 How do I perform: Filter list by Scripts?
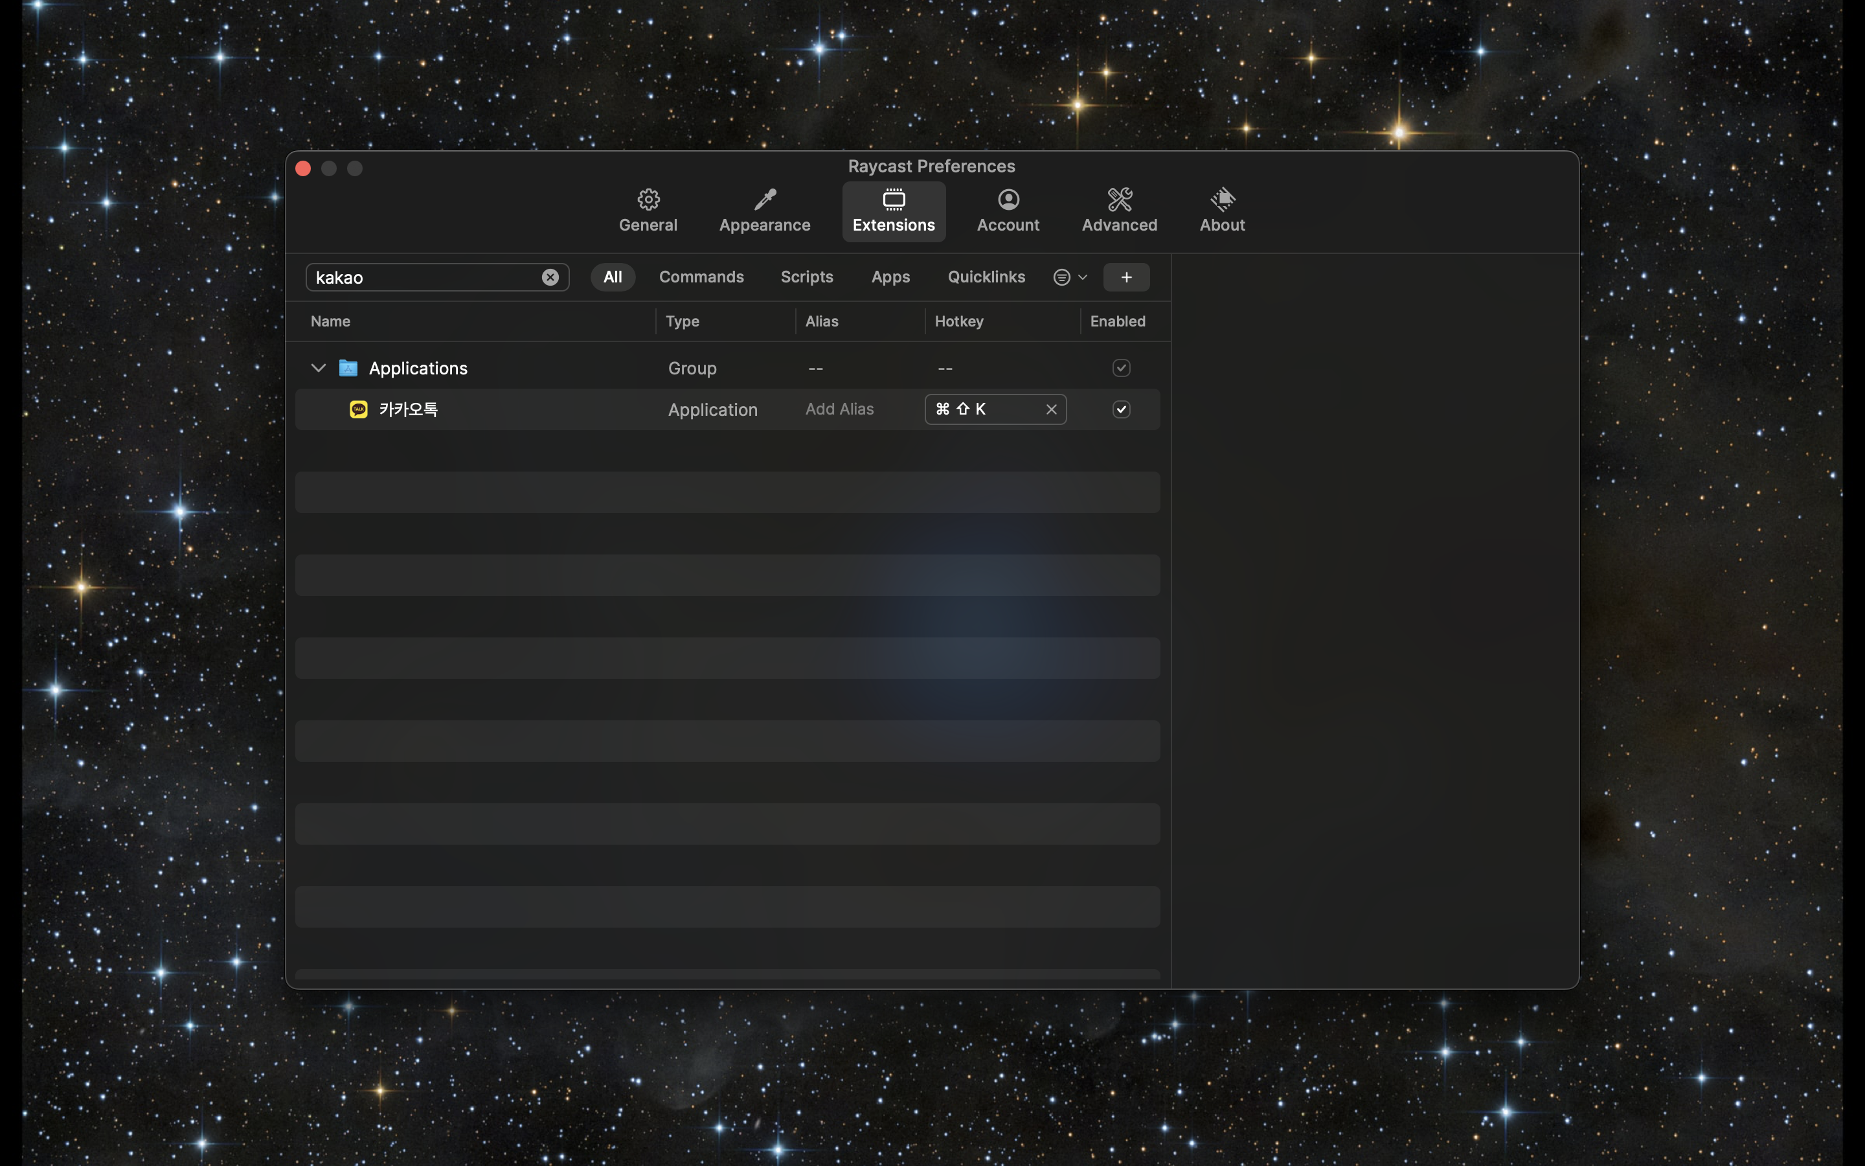tap(806, 278)
